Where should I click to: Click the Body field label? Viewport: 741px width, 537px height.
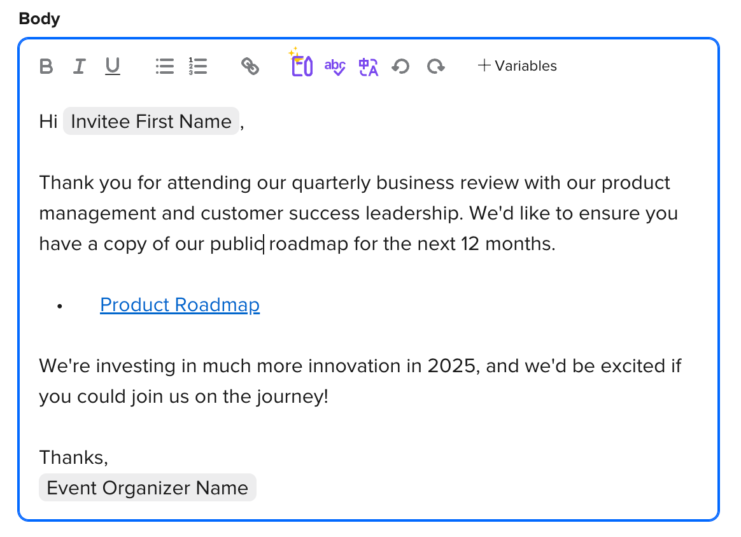point(39,18)
